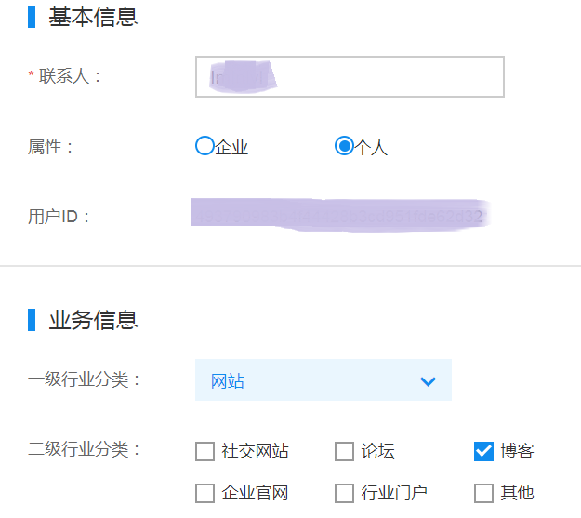The width and height of the screenshot is (581, 518).
Task: Click the 业务信息 section heading
Action: [x=93, y=320]
